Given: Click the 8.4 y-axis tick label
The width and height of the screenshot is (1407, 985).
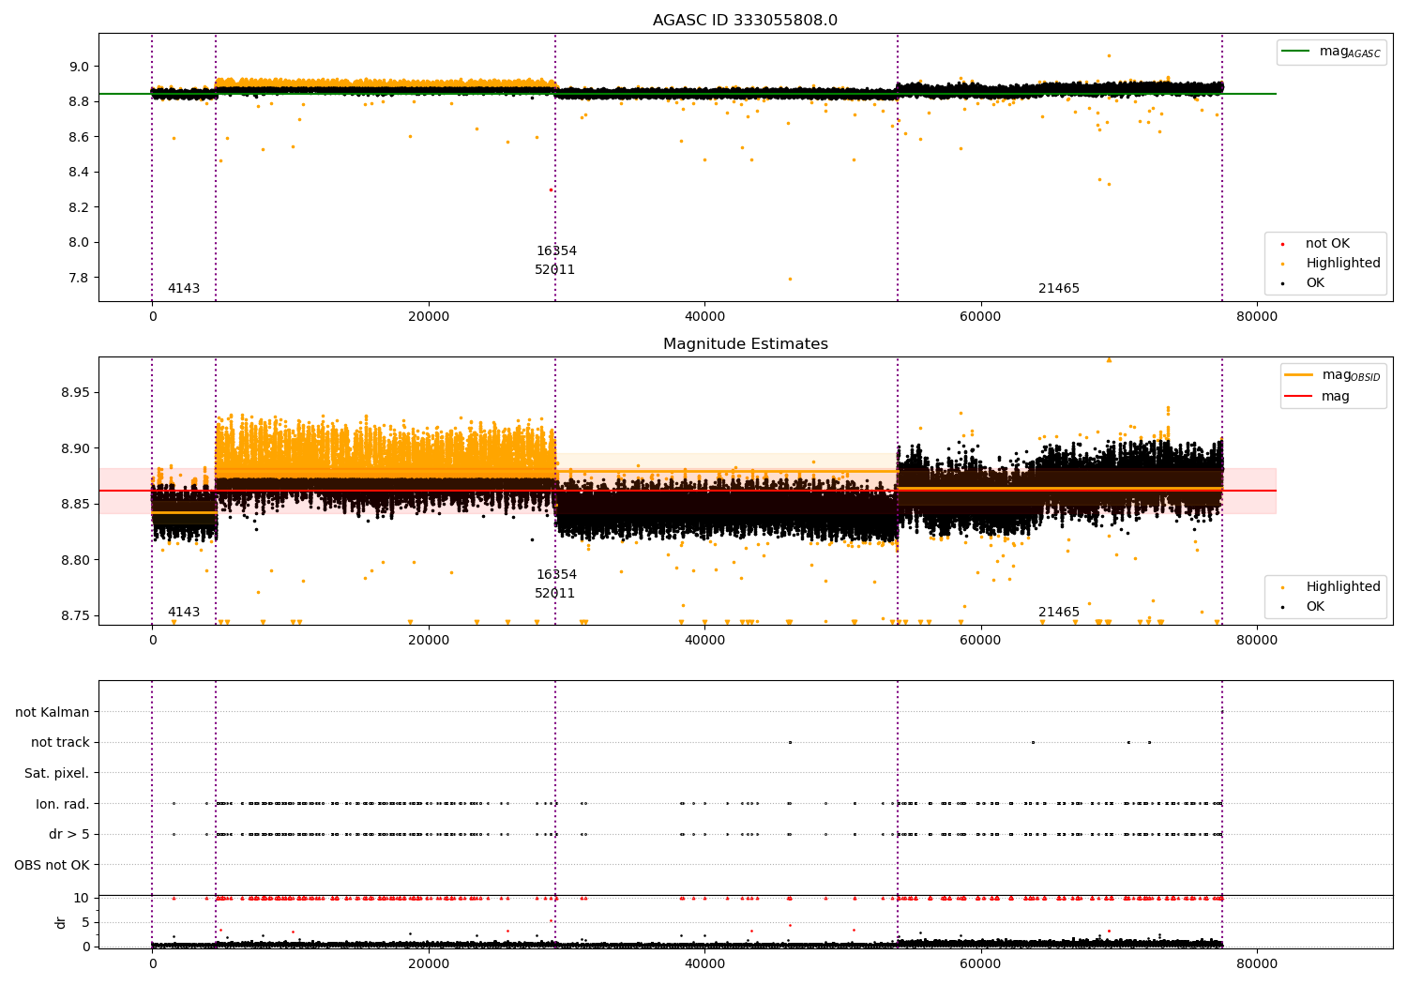Looking at the screenshot, I should pyautogui.click(x=79, y=172).
